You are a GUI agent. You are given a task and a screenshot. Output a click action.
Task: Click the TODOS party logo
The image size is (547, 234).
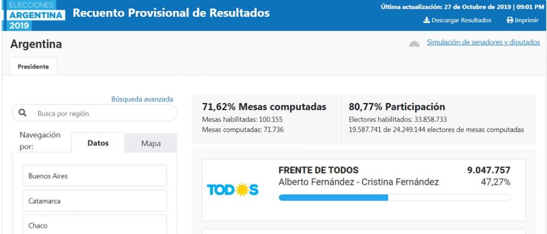pos(232,190)
